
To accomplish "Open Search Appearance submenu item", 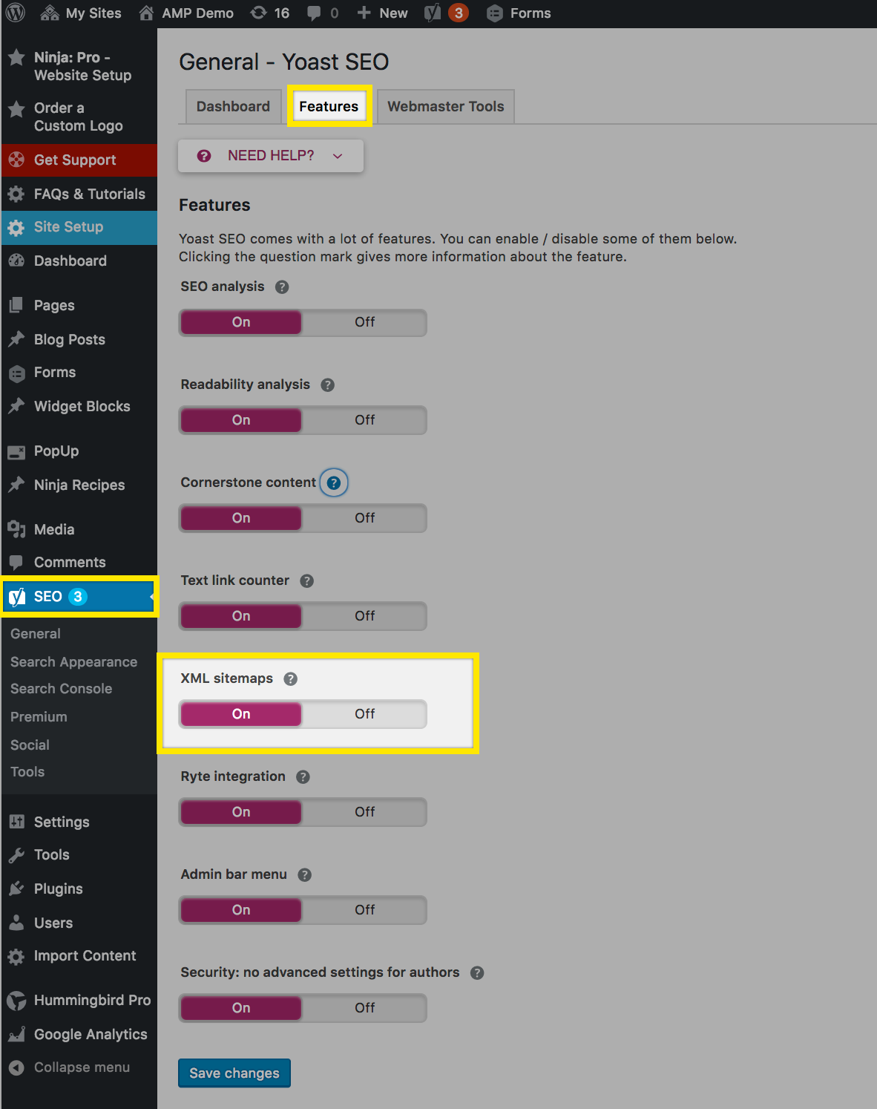I will point(73,661).
